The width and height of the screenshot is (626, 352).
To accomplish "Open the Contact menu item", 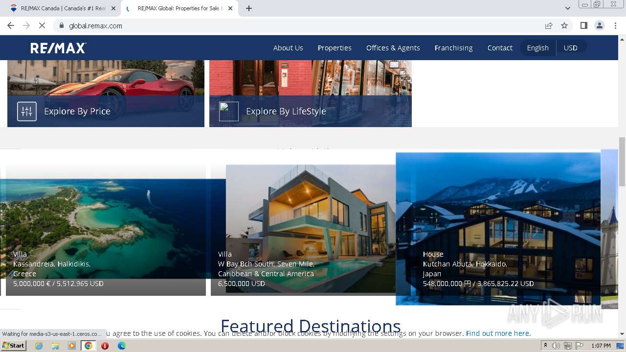I will [x=500, y=48].
